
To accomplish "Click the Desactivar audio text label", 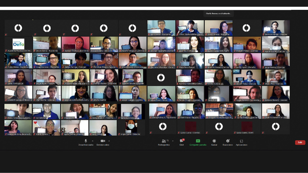I will pos(85,145).
